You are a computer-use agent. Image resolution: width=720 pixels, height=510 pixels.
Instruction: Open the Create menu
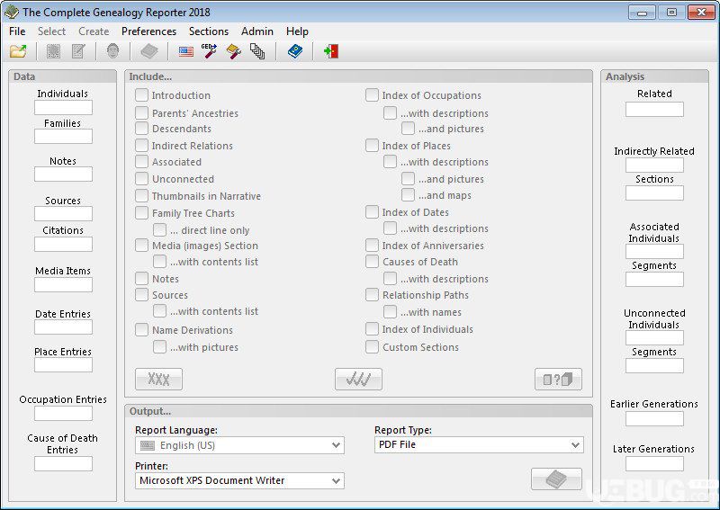(94, 31)
